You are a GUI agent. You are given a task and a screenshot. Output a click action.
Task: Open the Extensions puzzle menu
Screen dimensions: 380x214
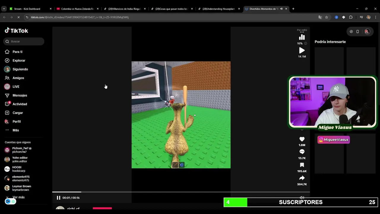351,17
